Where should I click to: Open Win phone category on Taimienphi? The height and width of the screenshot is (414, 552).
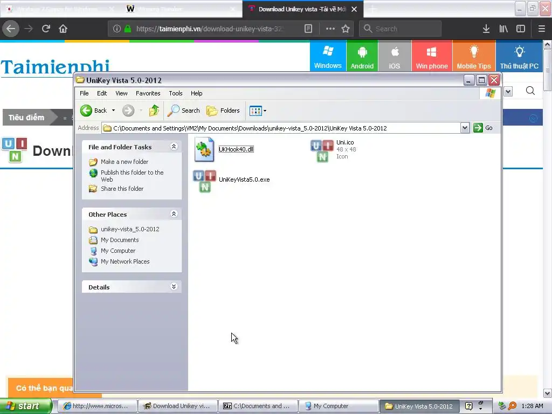tap(432, 56)
